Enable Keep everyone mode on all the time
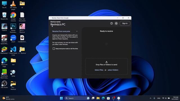The image size is (180, 101). point(54,49)
